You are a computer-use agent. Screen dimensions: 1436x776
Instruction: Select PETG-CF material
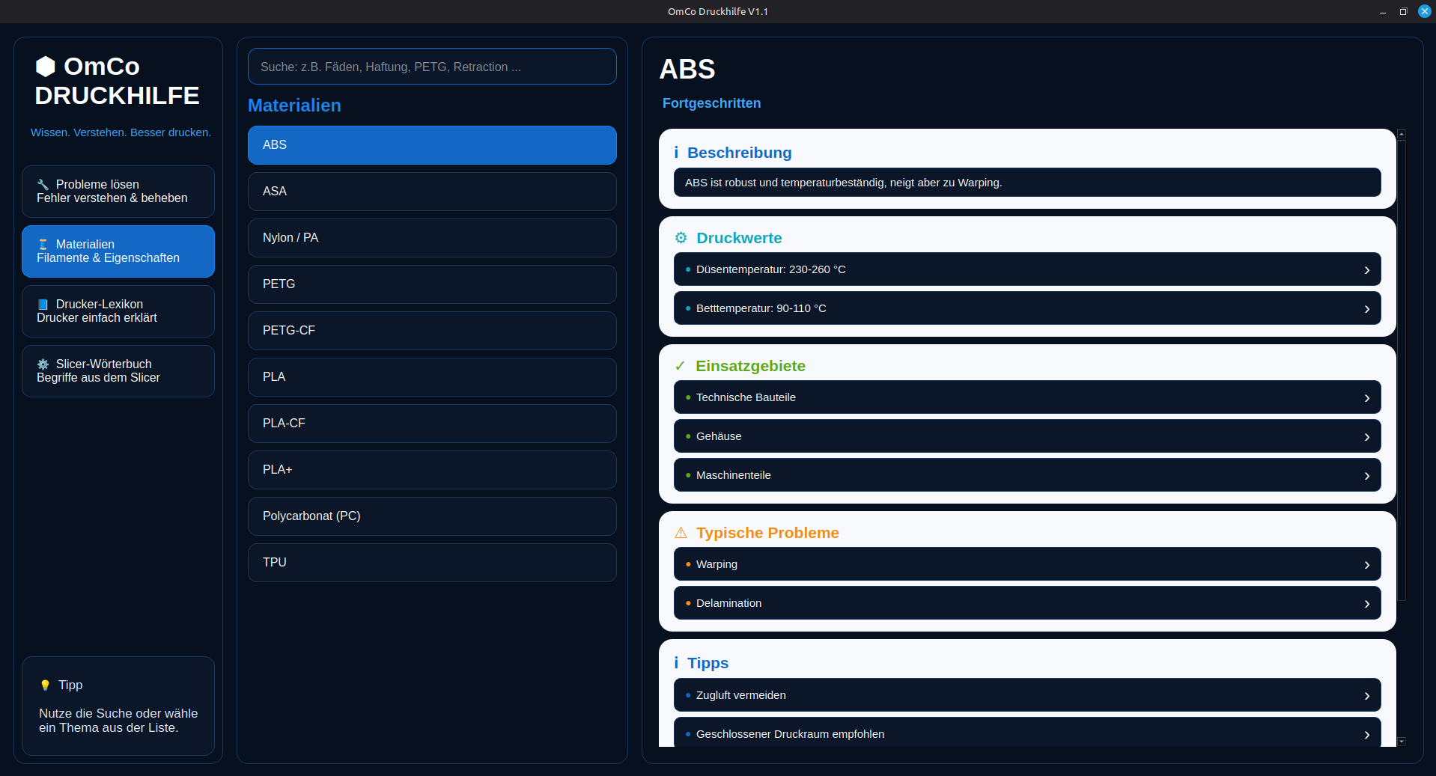click(432, 331)
